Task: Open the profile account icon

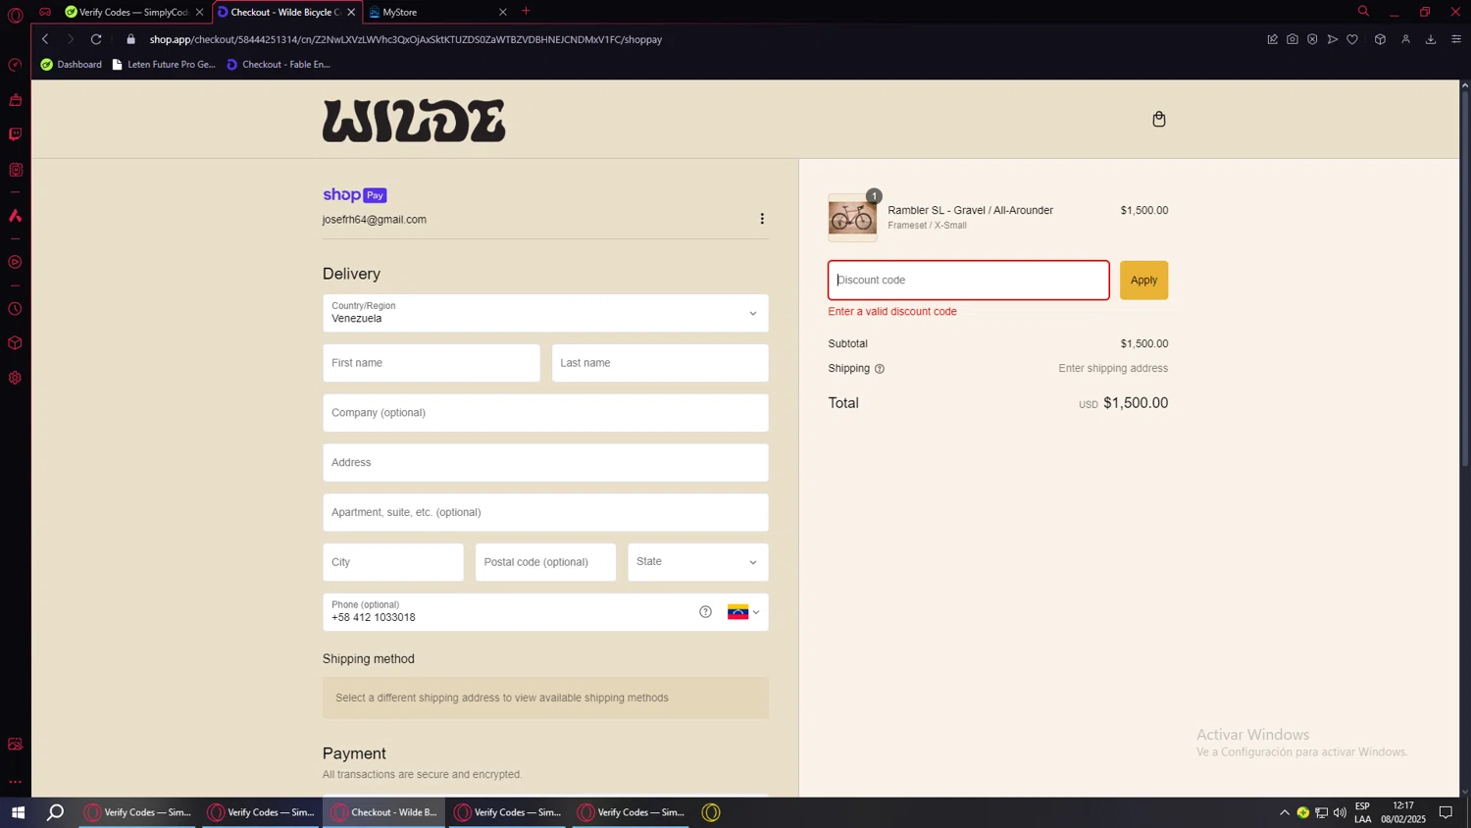Action: 1405,39
